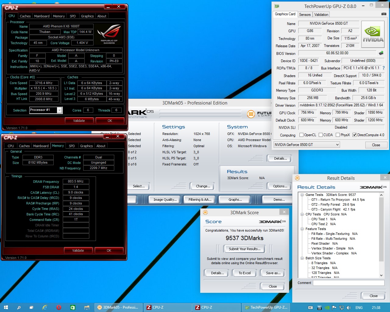
Task: Click the Bus Interface question mark icon
Action: 384,68
